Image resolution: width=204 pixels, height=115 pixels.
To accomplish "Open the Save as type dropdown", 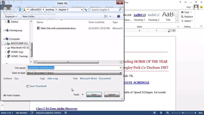I will (x=74, y=73).
